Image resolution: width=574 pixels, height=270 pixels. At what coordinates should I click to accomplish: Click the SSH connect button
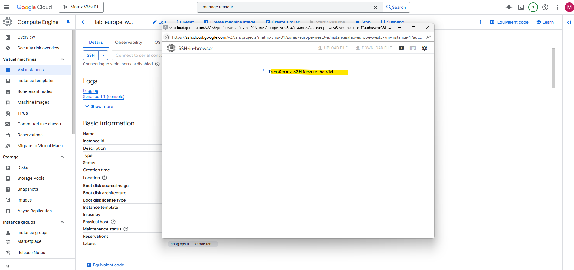[x=91, y=55]
